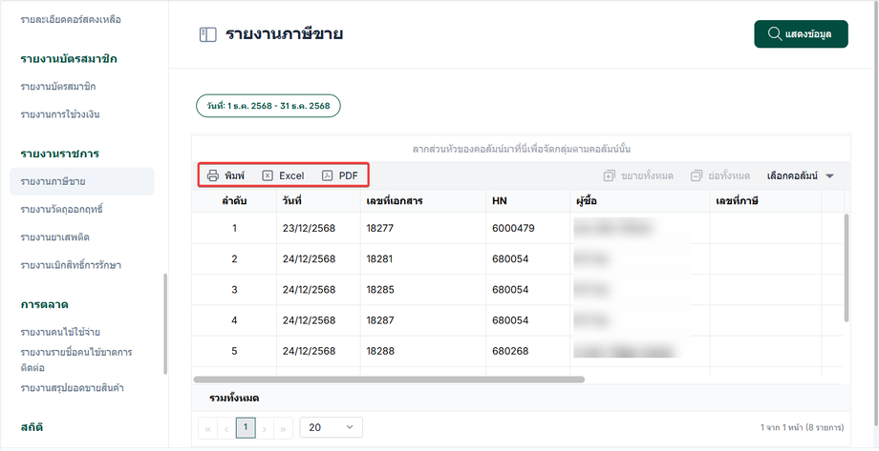This screenshot has width=879, height=451.
Task: Select รายงานภาษีขาย in the sidebar
Action: (82, 181)
